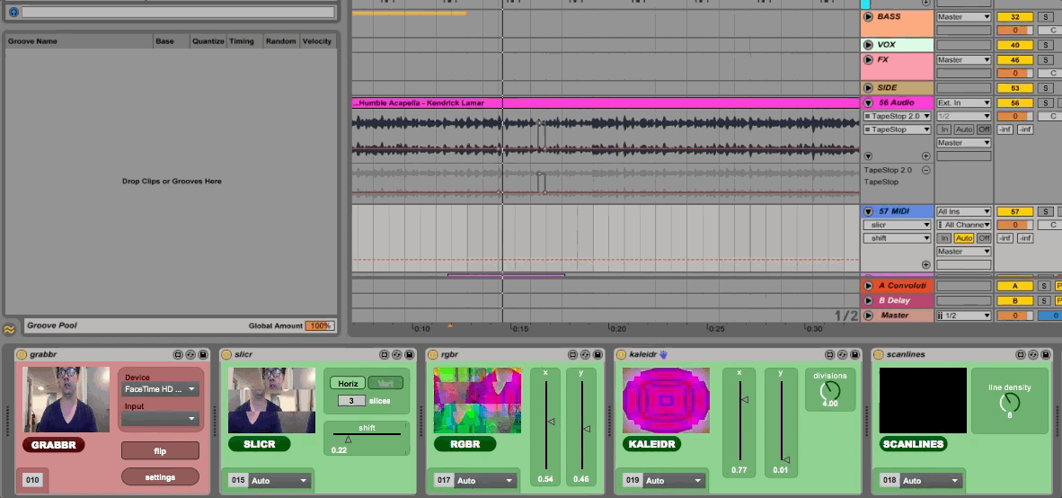Click the KALEIDR label button

point(651,444)
